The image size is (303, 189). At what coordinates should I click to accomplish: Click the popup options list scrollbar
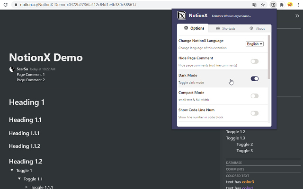tap(269, 57)
